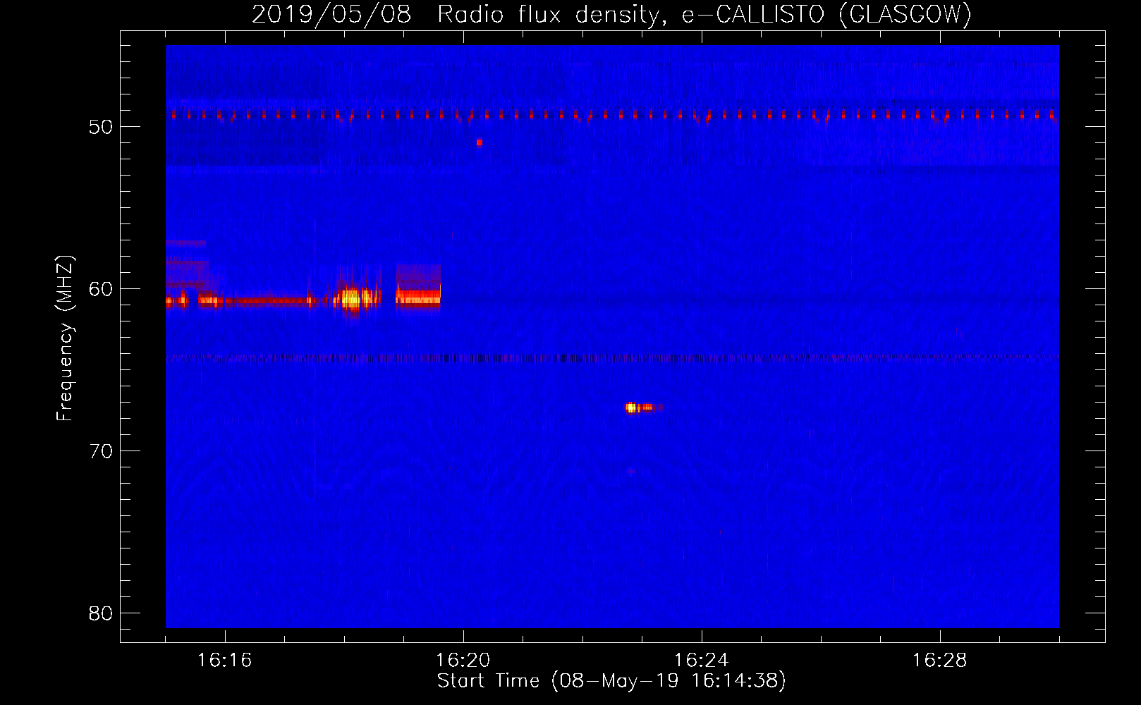This screenshot has width=1141, height=705.
Task: Click the 50 frequency tick label
Action: (x=101, y=127)
